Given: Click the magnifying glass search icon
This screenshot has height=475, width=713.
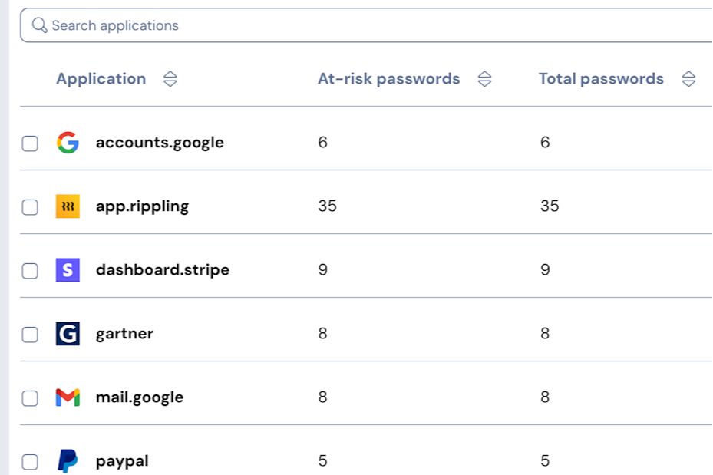Looking at the screenshot, I should pyautogui.click(x=40, y=26).
